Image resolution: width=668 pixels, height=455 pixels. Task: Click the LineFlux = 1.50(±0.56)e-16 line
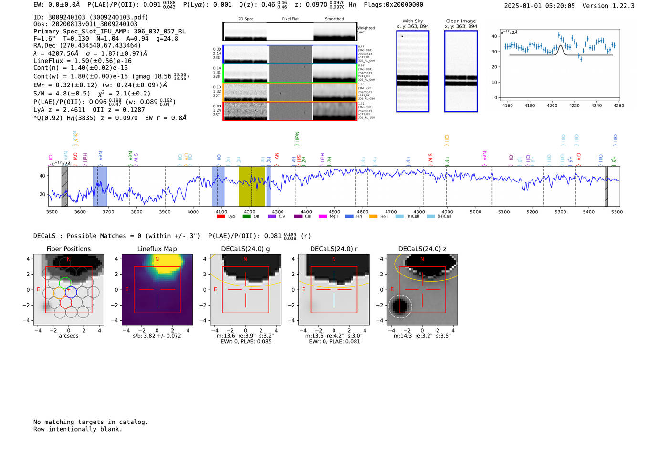point(83,61)
